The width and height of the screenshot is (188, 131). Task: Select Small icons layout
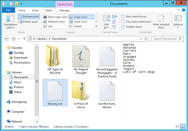(78, 22)
